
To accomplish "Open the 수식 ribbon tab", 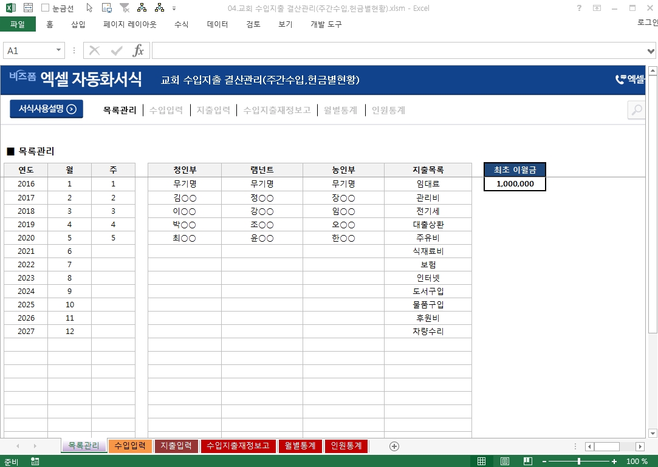I will (x=181, y=24).
